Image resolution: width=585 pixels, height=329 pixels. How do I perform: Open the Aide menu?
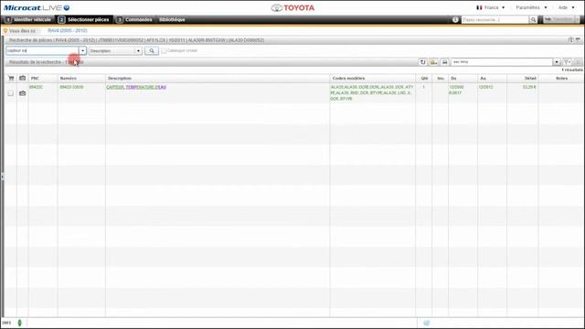point(566,7)
